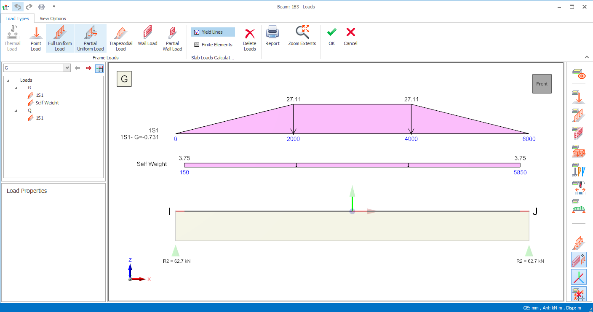Open the load case G dropdown
Image resolution: width=593 pixels, height=312 pixels.
(67, 68)
